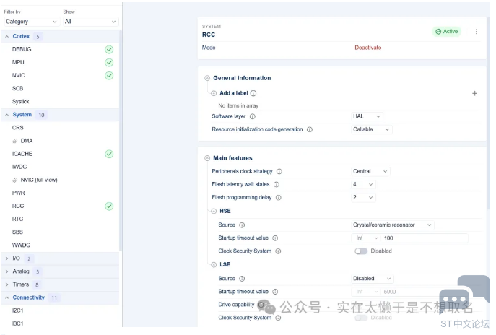The height and width of the screenshot is (335, 496).
Task: Open the Software layer HAL dropdown
Action: (x=367, y=116)
